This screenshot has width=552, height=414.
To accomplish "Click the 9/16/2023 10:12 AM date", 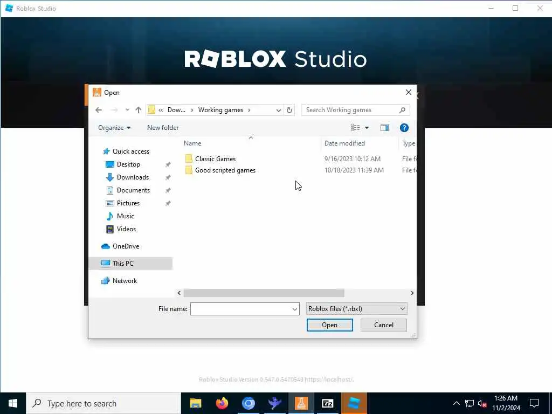I will [353, 159].
